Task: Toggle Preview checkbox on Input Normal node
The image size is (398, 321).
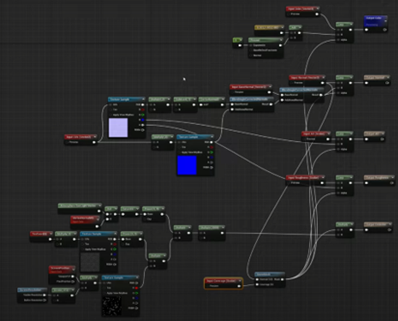Action: click(292, 83)
